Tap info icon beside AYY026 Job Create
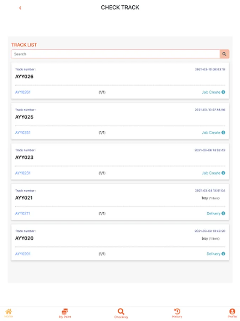This screenshot has height=321, width=240. (223, 92)
